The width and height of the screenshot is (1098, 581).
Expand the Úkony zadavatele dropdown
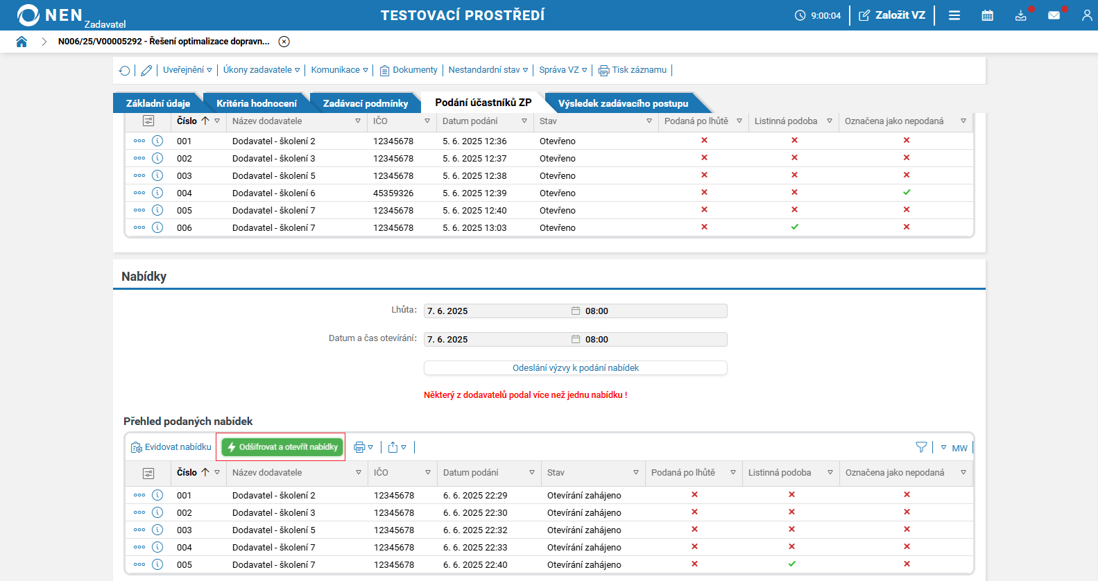(261, 70)
